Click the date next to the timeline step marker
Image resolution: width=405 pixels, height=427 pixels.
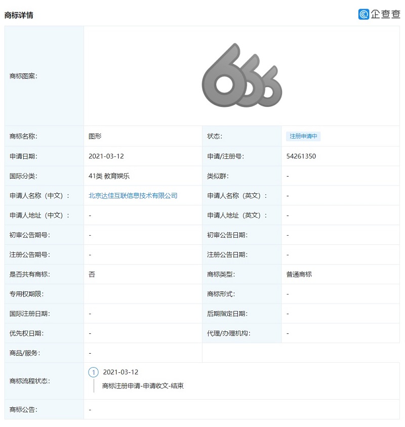pos(120,372)
